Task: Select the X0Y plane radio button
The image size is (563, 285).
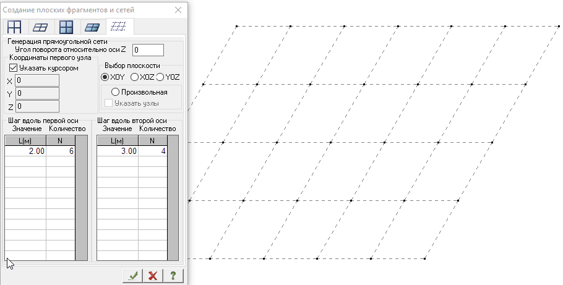Action: (105, 77)
